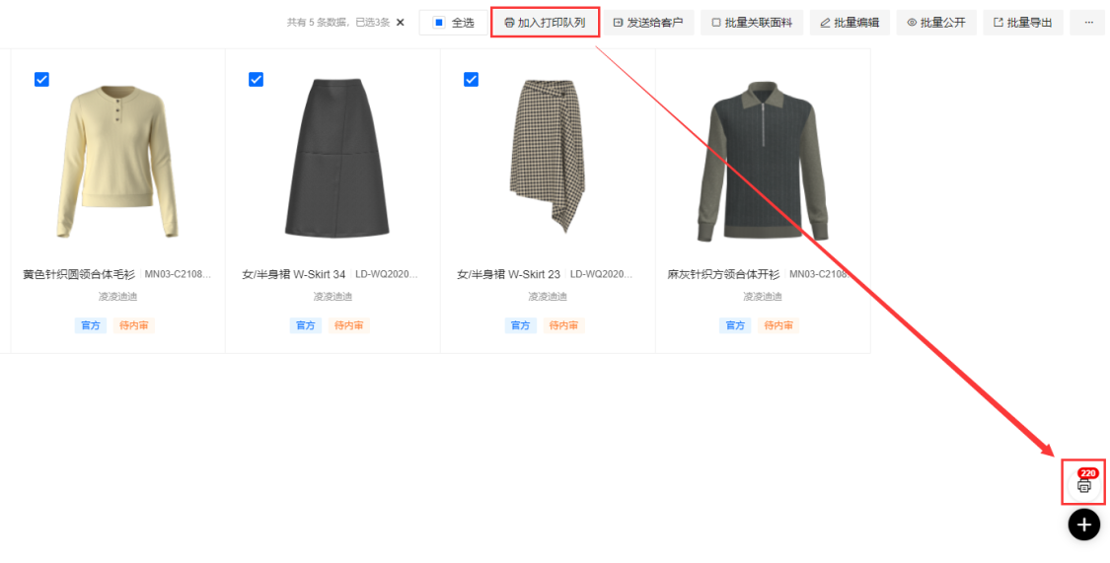Click 批量公开 (batch publish) button
1110x563 pixels.
(936, 23)
